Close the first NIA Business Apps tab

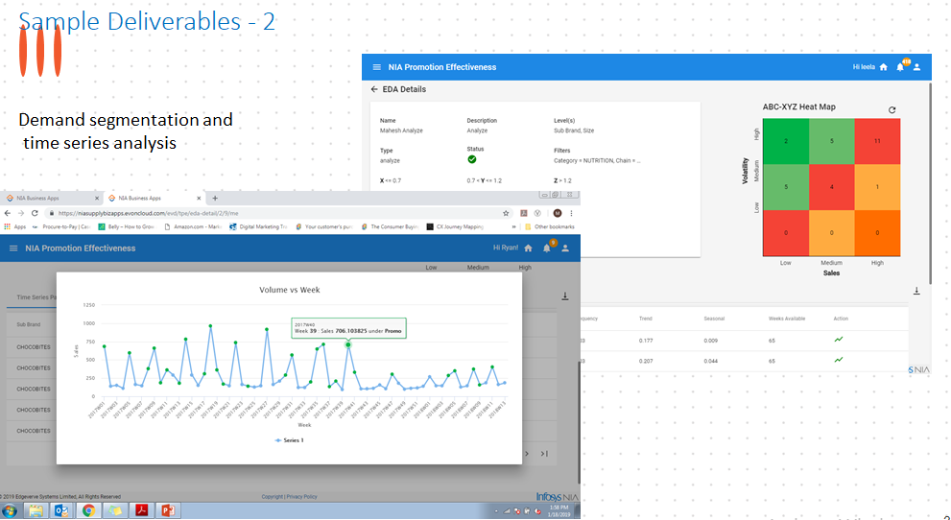(96, 199)
